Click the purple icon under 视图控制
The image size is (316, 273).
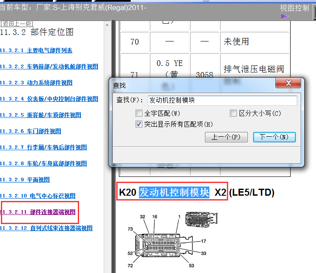tap(285, 16)
